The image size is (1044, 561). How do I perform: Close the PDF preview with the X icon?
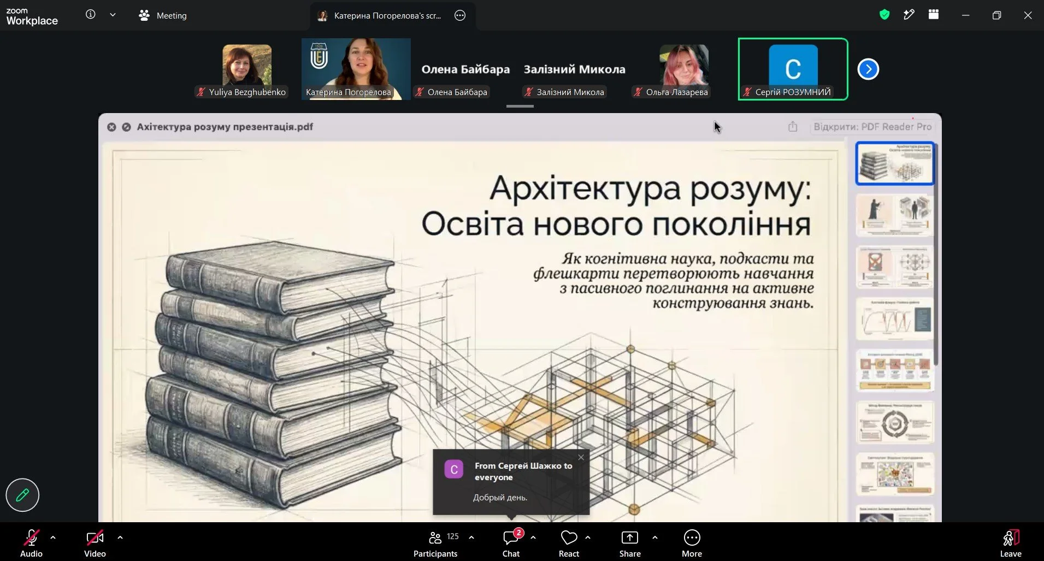[x=111, y=127]
